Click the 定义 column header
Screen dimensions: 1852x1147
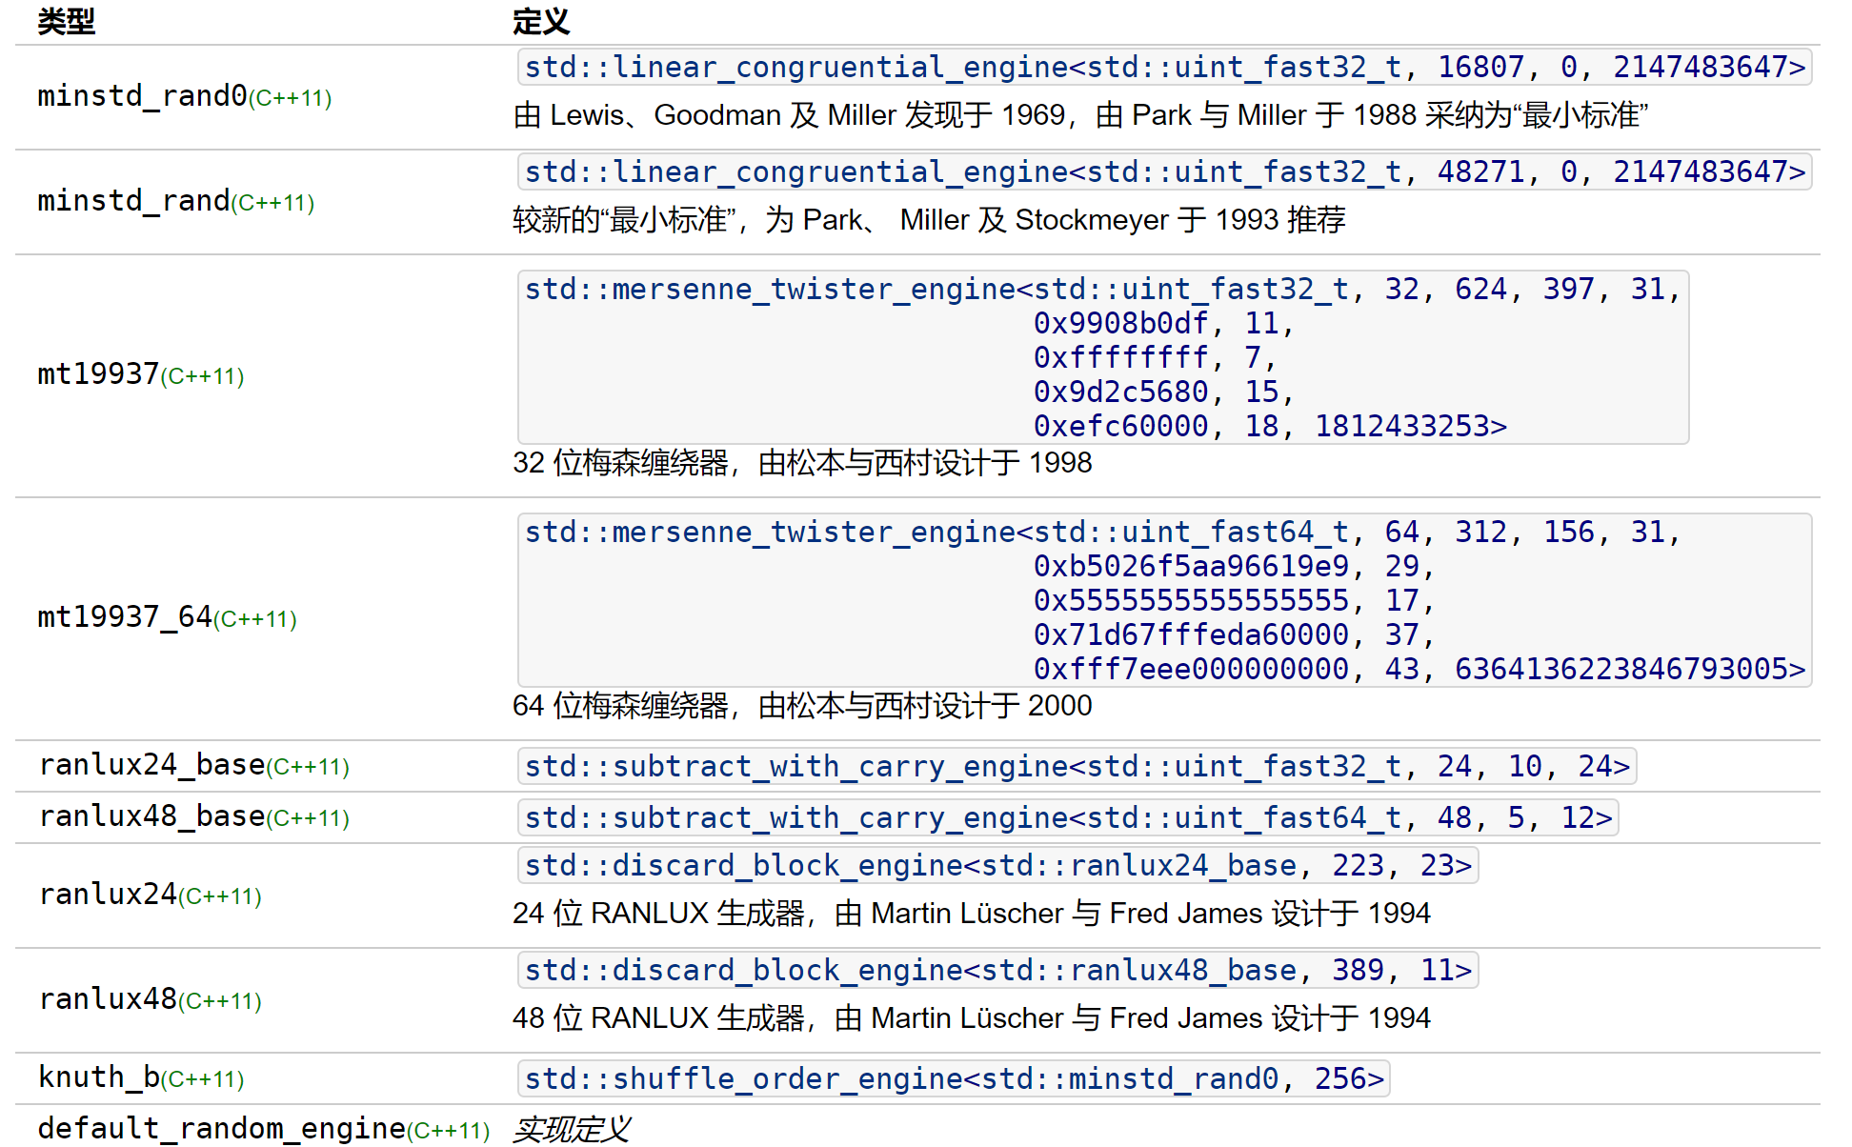pos(541,21)
